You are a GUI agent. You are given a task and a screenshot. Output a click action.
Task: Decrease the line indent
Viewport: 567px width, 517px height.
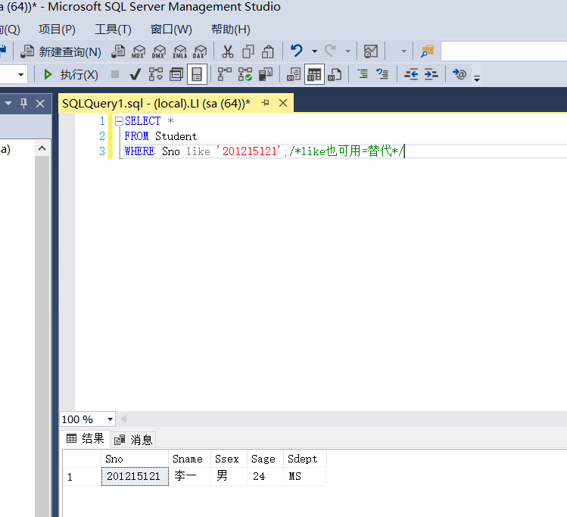coord(411,74)
